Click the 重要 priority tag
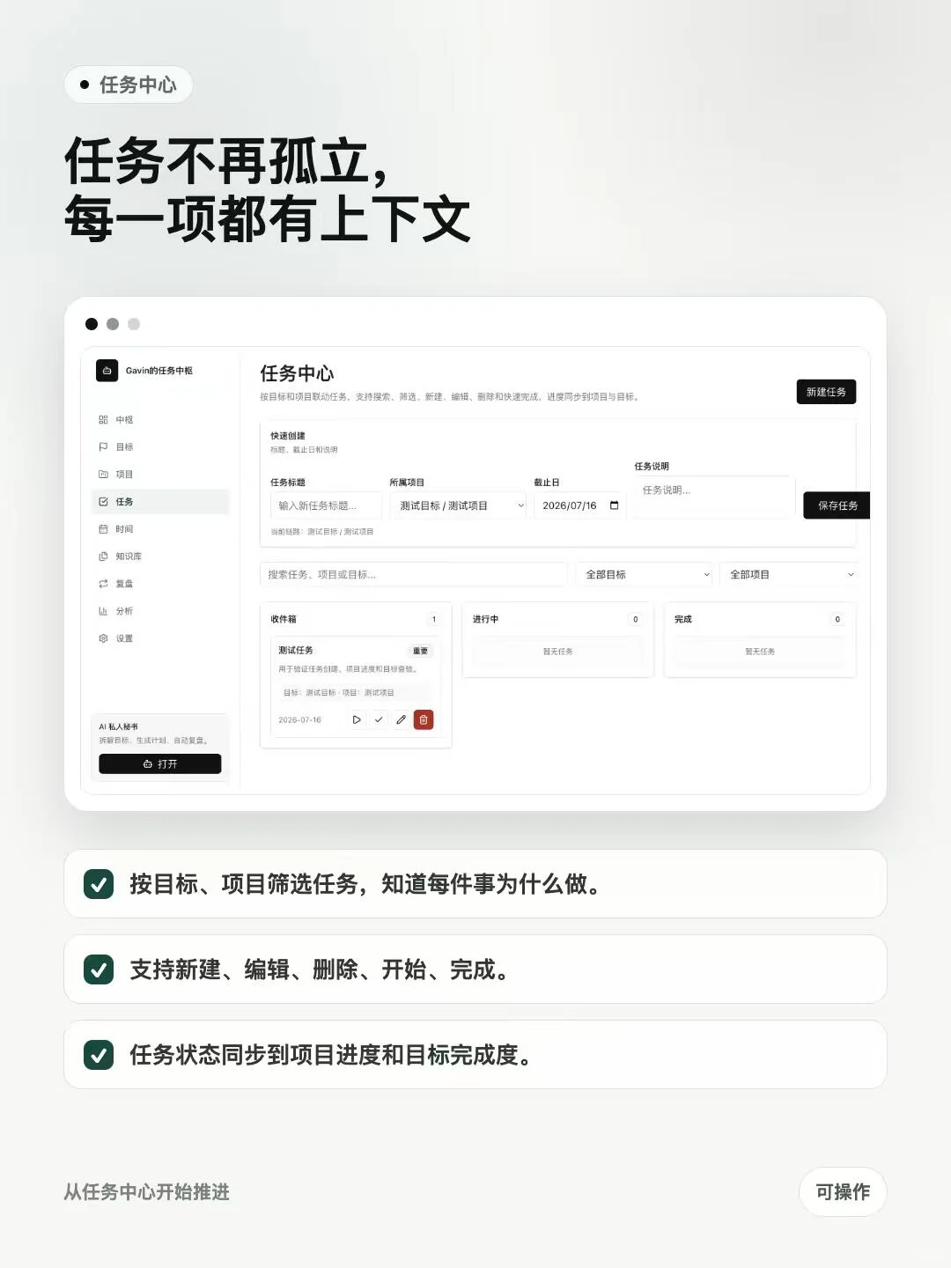This screenshot has height=1268, width=951. point(421,651)
